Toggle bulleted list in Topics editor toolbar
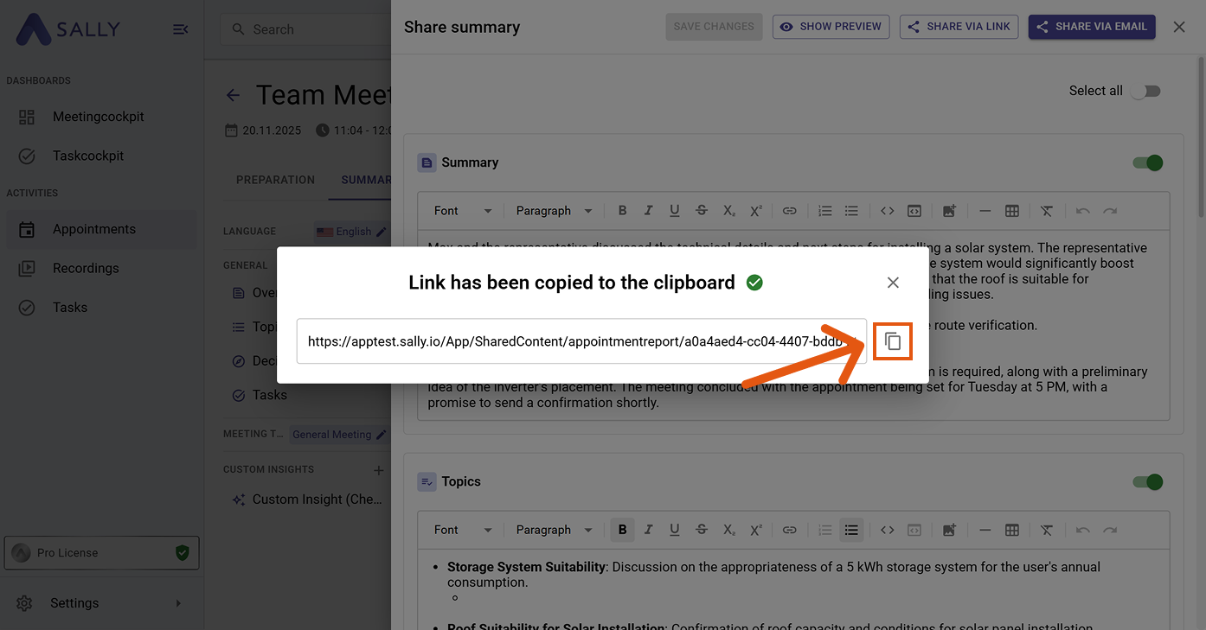 click(x=851, y=530)
